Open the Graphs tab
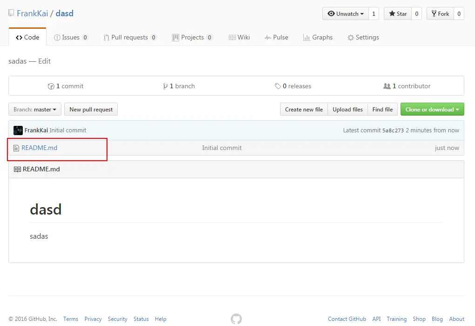Viewport: 475px width, 326px height. (x=318, y=37)
